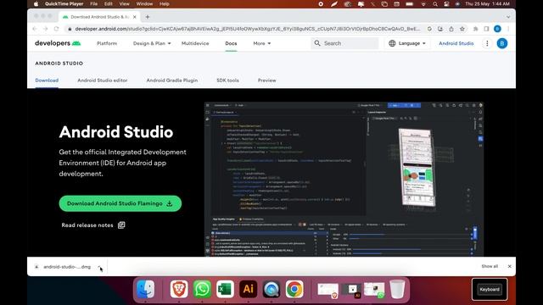Open QuickTime Player from the dock
Viewport: 543px width, 305px height.
(271, 289)
